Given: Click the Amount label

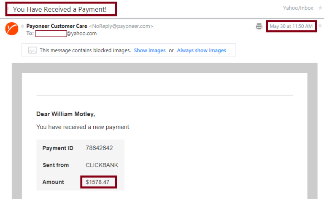Looking at the screenshot, I should coord(53,182).
